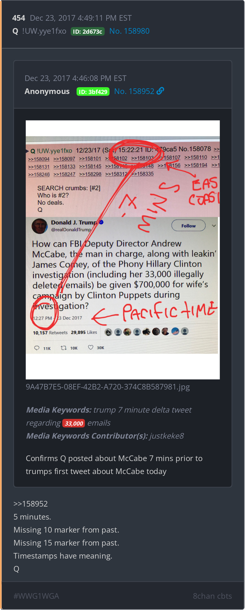Open the attached image 9A47B7E5 jpg thumbnail

click(x=123, y=250)
